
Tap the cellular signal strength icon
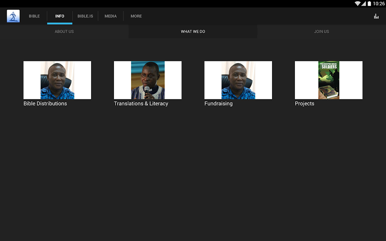[x=364, y=3]
